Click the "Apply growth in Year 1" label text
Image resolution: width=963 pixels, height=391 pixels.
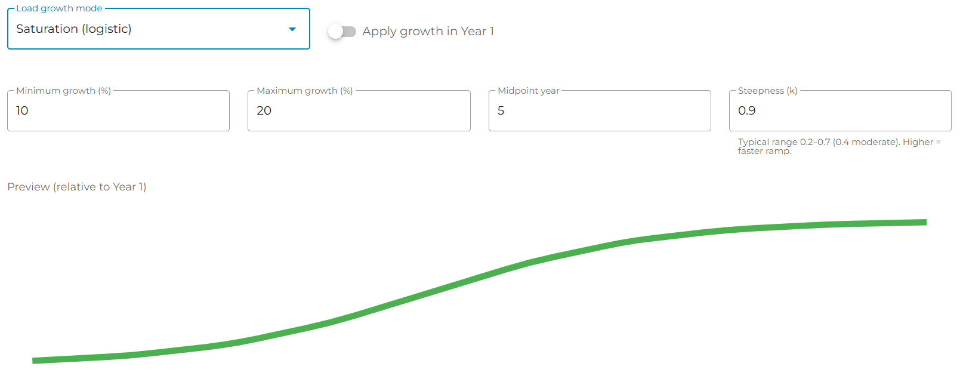pos(428,32)
